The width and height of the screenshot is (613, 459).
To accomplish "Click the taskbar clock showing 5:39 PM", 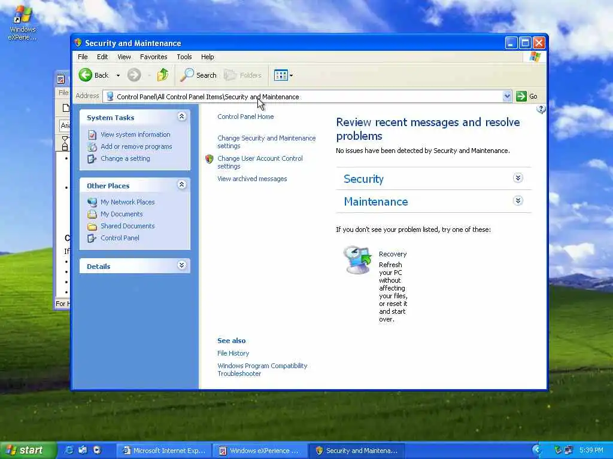I will coord(591,451).
